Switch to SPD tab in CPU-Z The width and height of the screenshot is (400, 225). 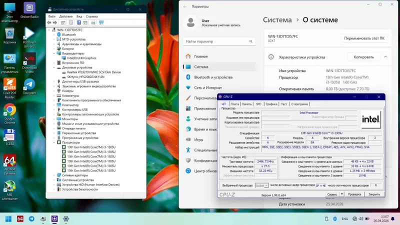pos(258,104)
